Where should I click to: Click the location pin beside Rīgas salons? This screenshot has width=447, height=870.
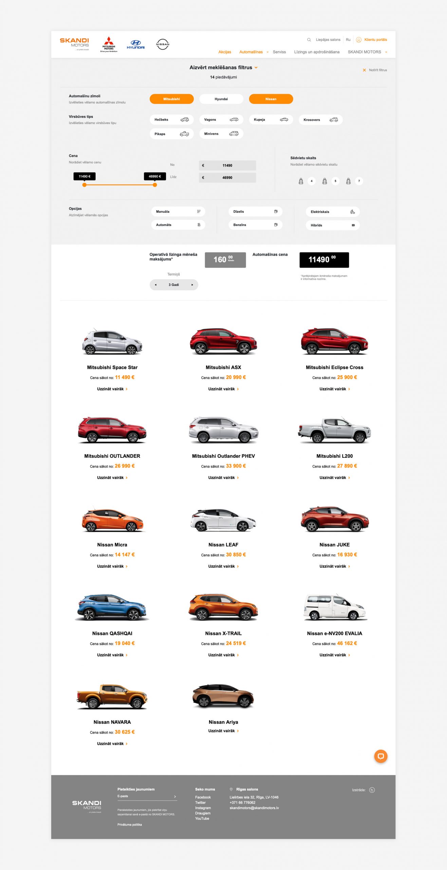(231, 789)
